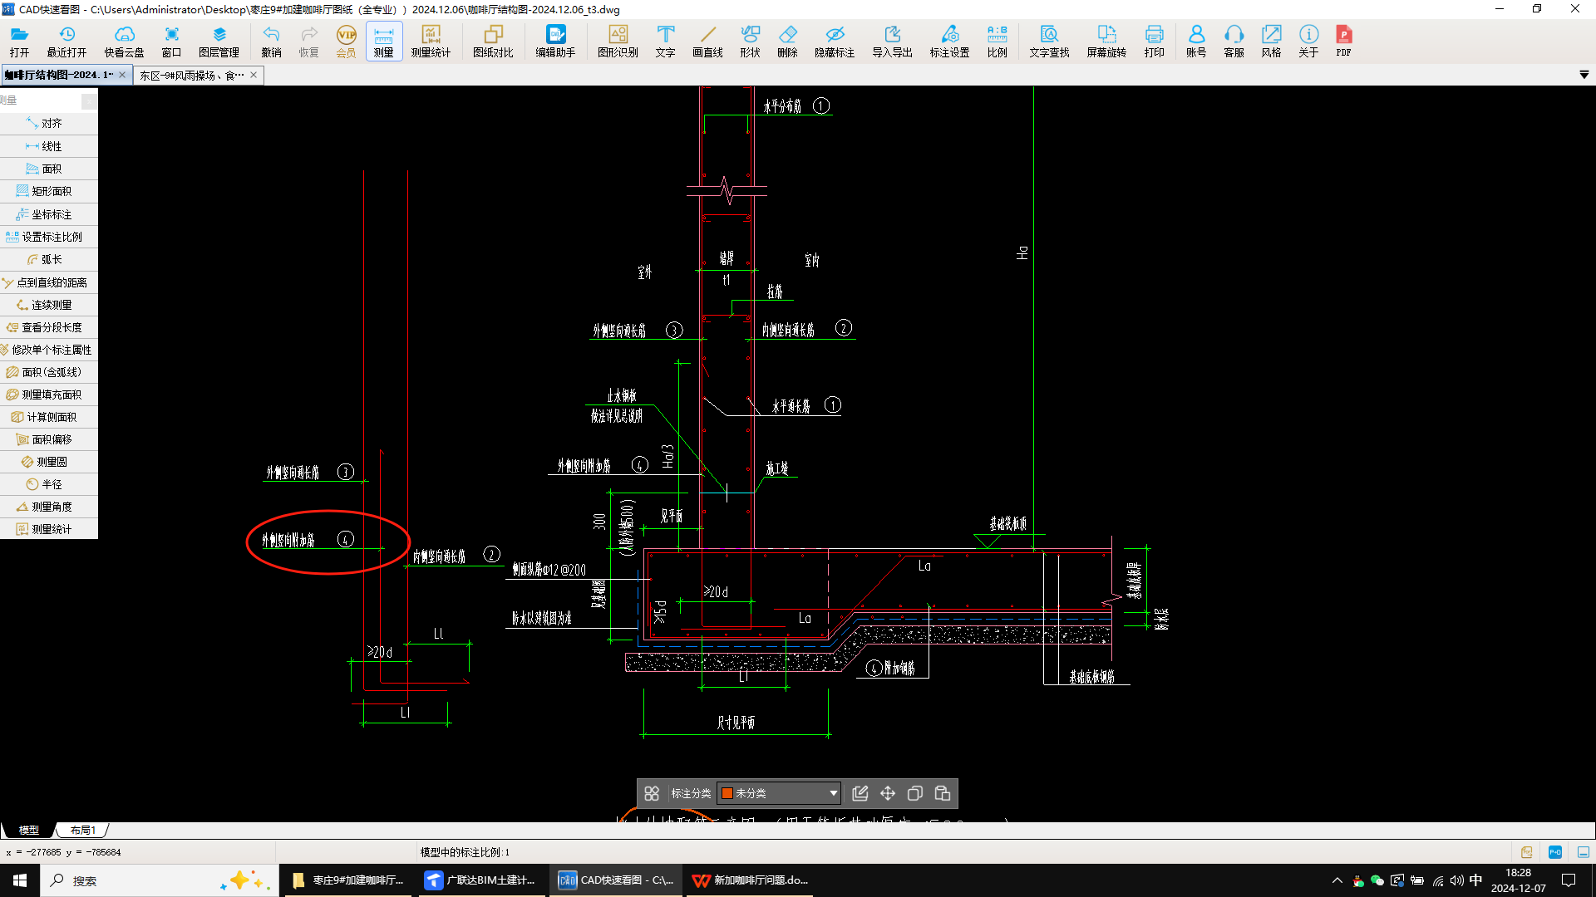This screenshot has height=897, width=1596.
Task: Launch 图纸对比 drawing compare
Action: 493,41
